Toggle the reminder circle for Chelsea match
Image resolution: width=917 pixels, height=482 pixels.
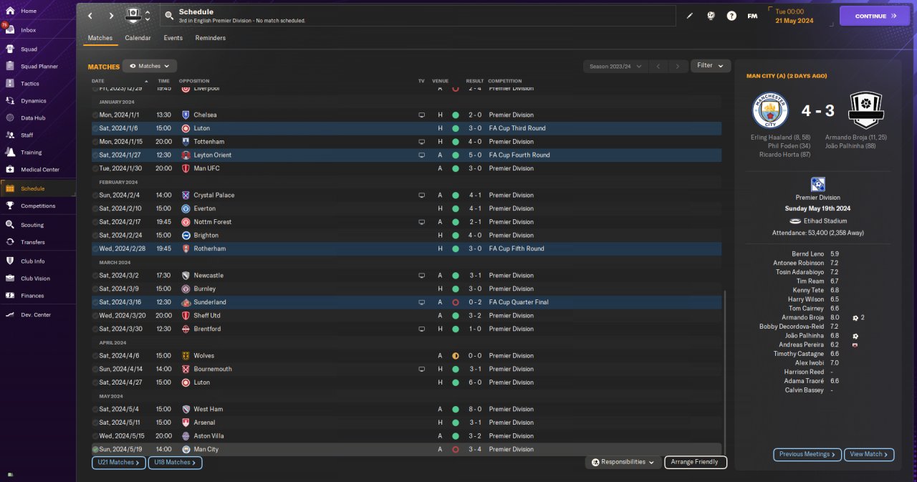pos(95,115)
